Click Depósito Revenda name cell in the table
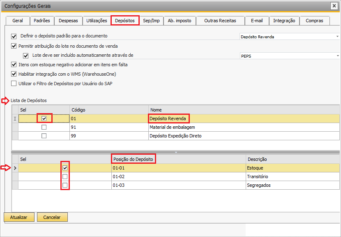Screen dimensions: 341x237 click(244, 118)
